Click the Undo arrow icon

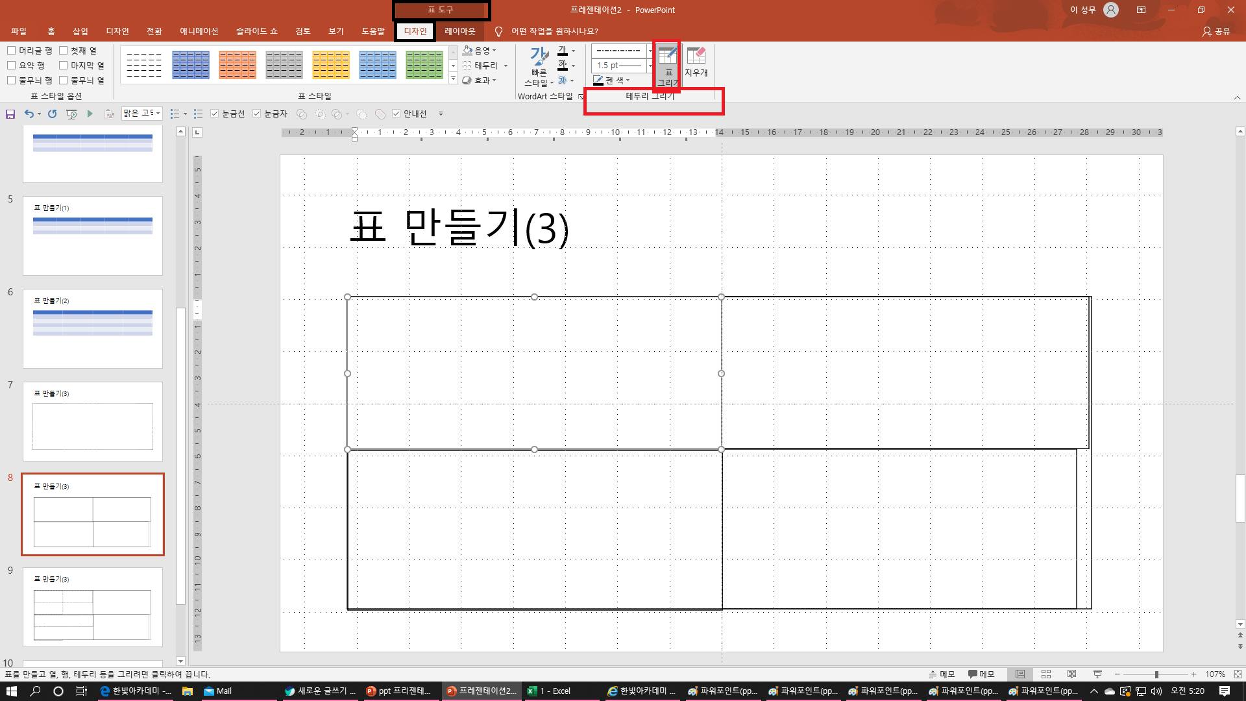pyautogui.click(x=29, y=114)
